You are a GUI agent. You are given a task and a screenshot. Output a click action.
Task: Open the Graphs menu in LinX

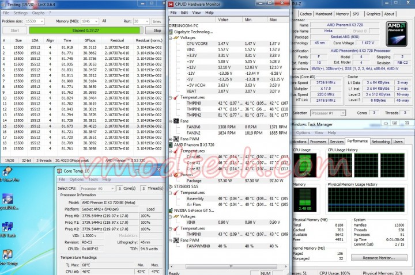pyautogui.click(x=38, y=13)
